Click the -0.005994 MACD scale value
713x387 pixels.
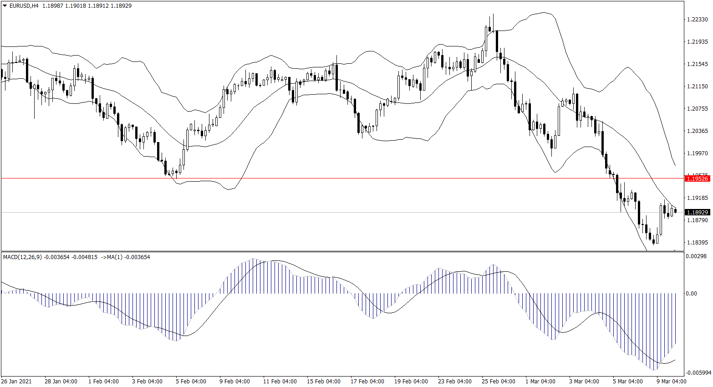pyautogui.click(x=698, y=373)
